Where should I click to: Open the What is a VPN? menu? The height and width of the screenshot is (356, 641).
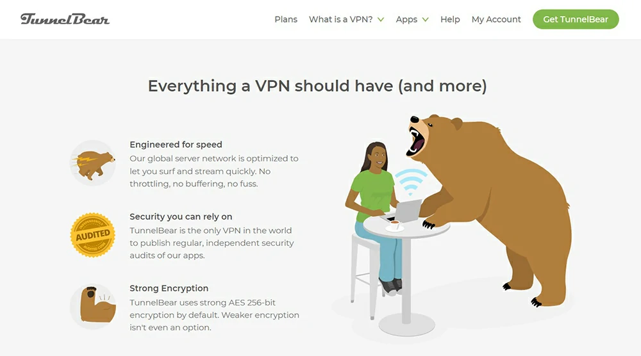(x=340, y=19)
